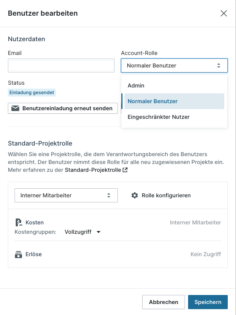Click Benutzereinladung erneut senden button

click(63, 108)
